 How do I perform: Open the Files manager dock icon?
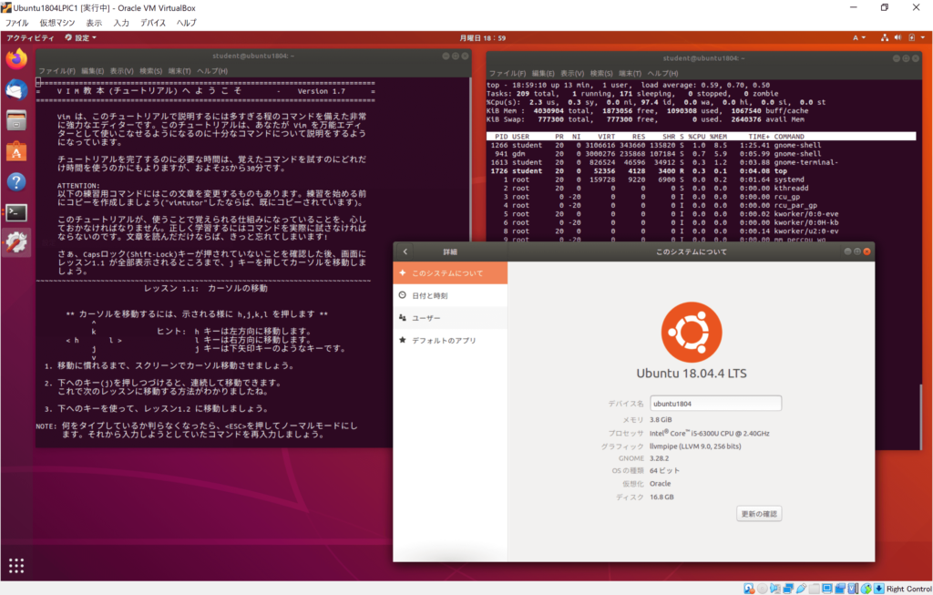[16, 120]
